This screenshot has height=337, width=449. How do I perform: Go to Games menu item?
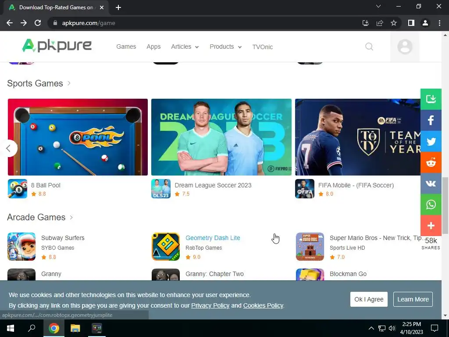click(126, 47)
